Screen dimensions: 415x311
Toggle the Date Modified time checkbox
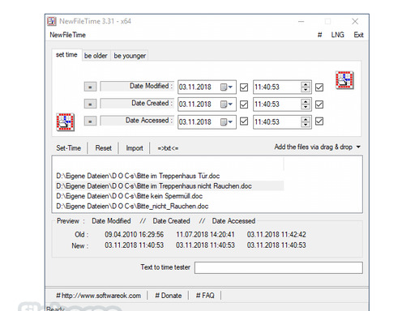coord(319,87)
